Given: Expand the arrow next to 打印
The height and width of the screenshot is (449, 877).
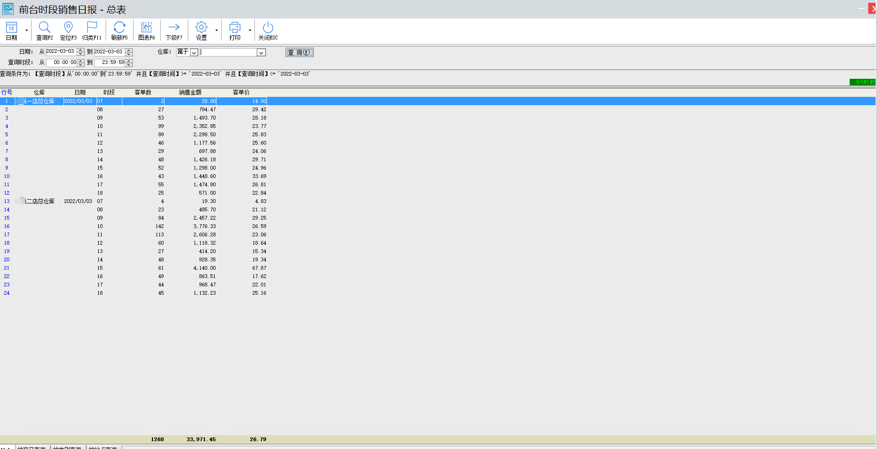Looking at the screenshot, I should (x=250, y=31).
